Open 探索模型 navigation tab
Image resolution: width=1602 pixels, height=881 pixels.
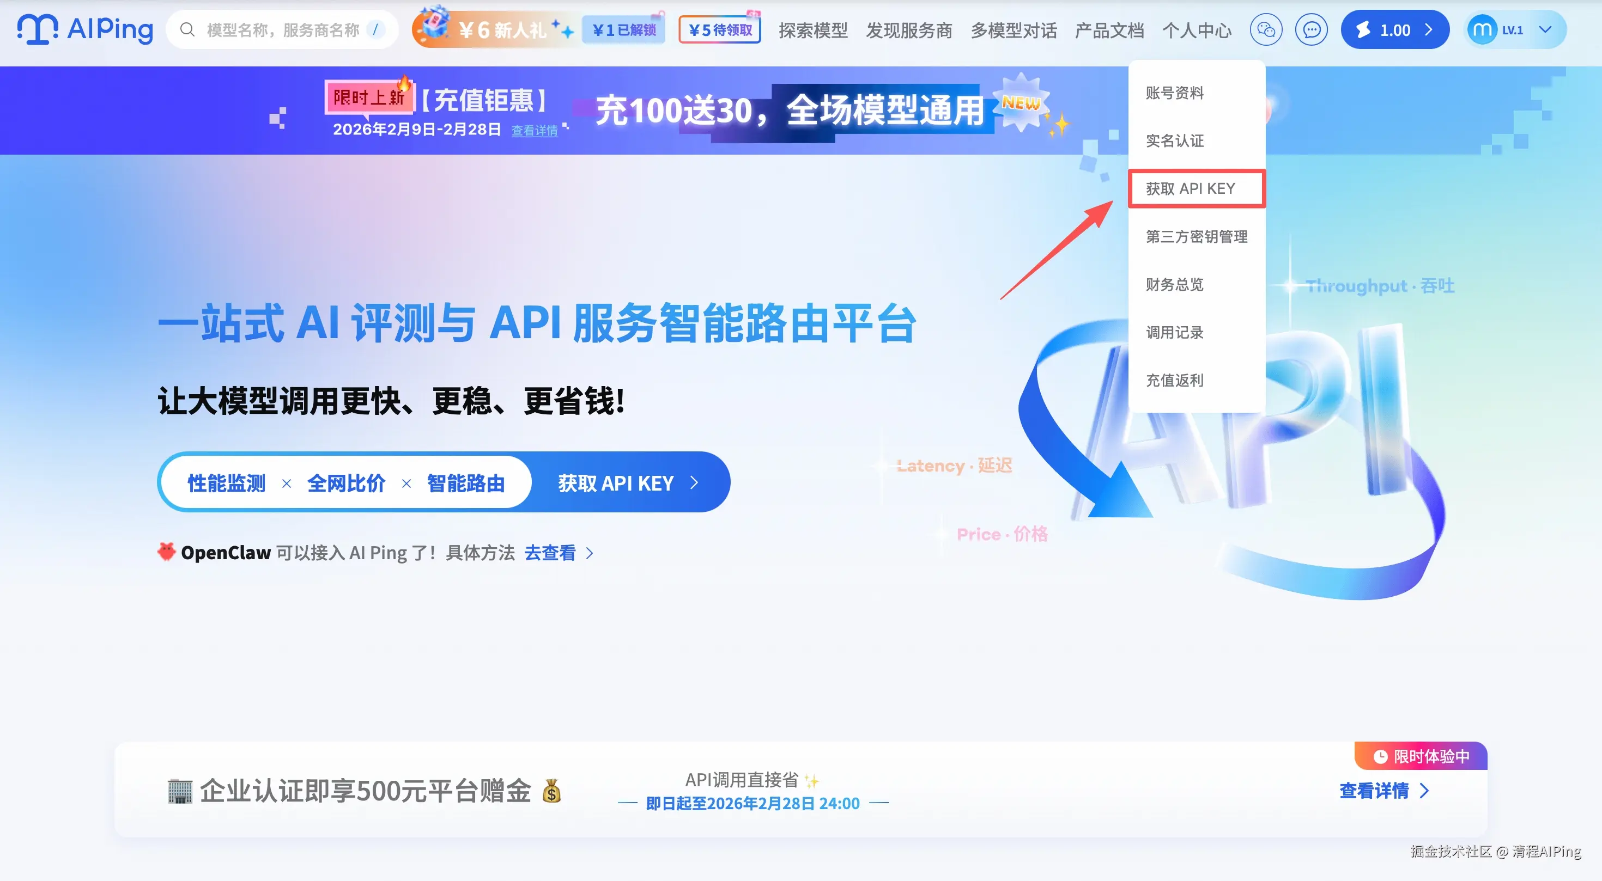(x=813, y=30)
